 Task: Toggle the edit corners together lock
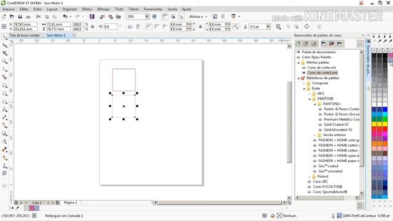pos(200,26)
